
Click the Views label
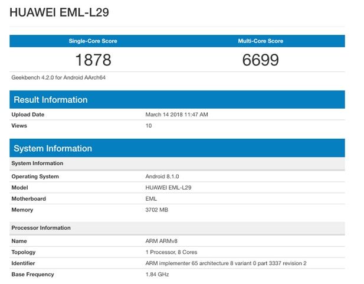click(x=19, y=126)
